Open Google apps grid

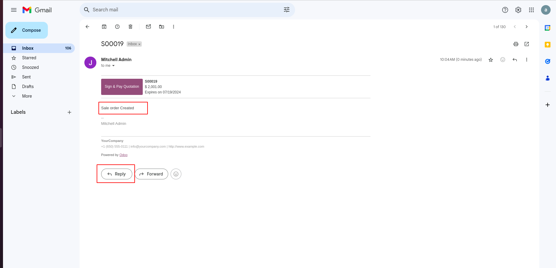point(531,10)
